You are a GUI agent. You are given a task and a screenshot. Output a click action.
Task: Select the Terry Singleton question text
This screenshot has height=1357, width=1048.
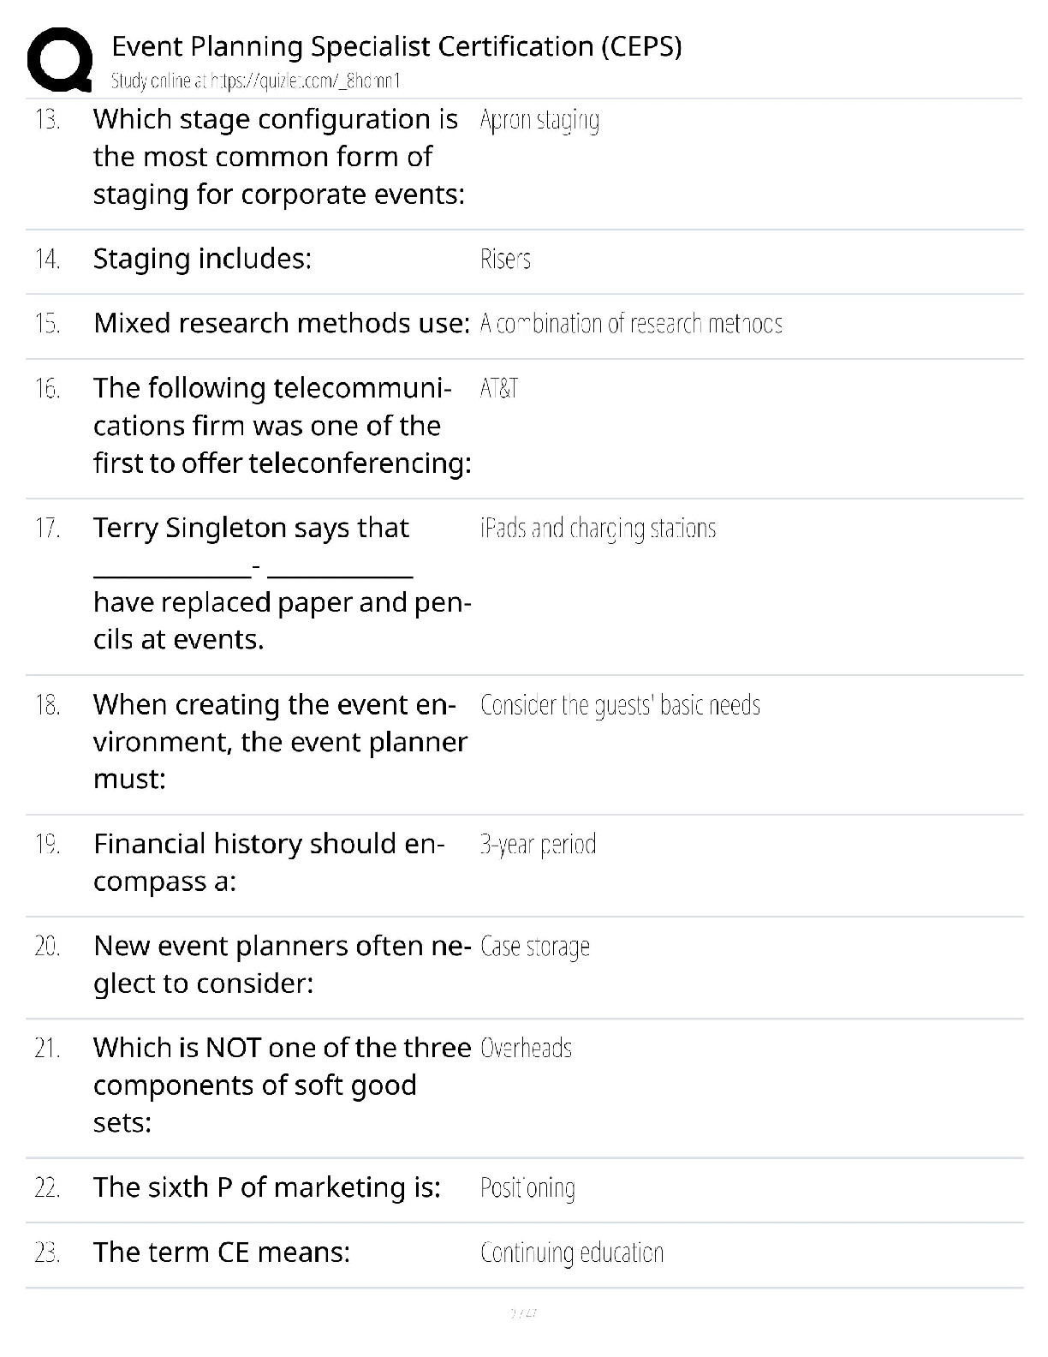pyautogui.click(x=283, y=583)
